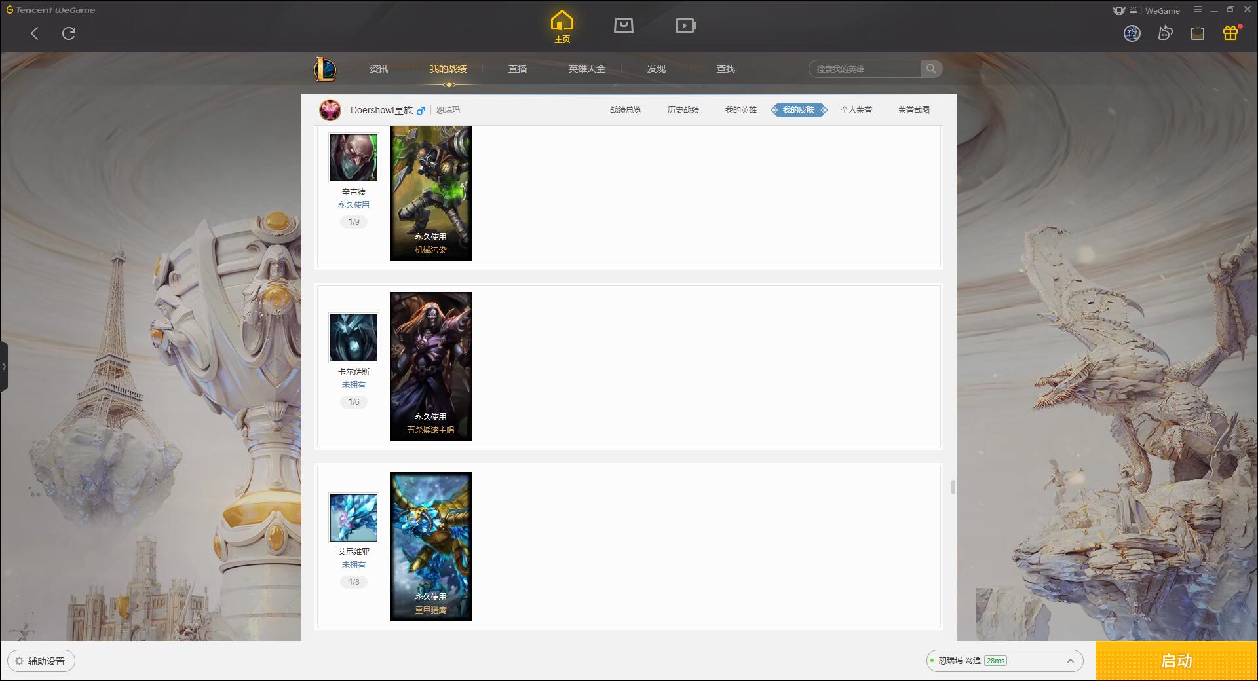
Task: Switch to the 查找 tab
Action: [x=726, y=69]
